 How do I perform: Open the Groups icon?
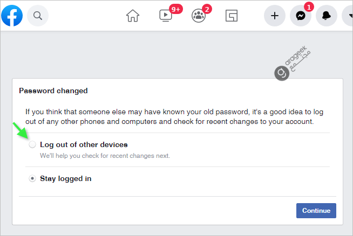click(x=198, y=16)
